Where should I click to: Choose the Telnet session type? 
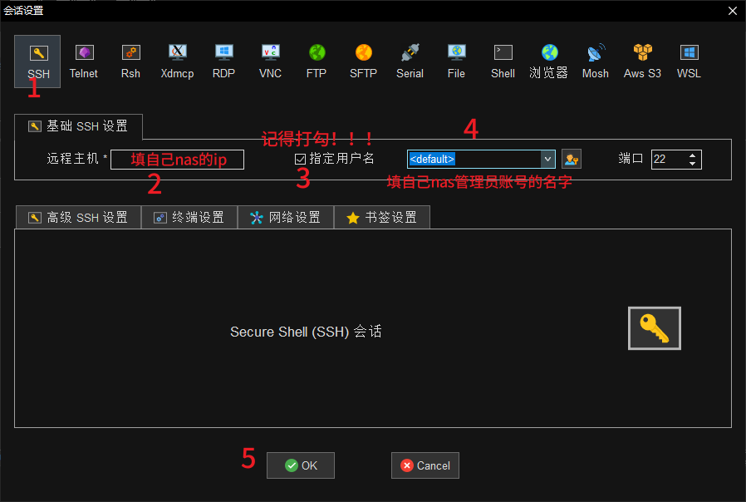84,61
